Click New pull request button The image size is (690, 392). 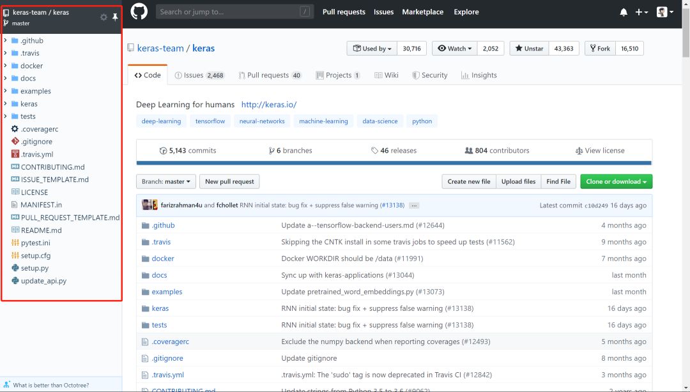click(x=229, y=182)
